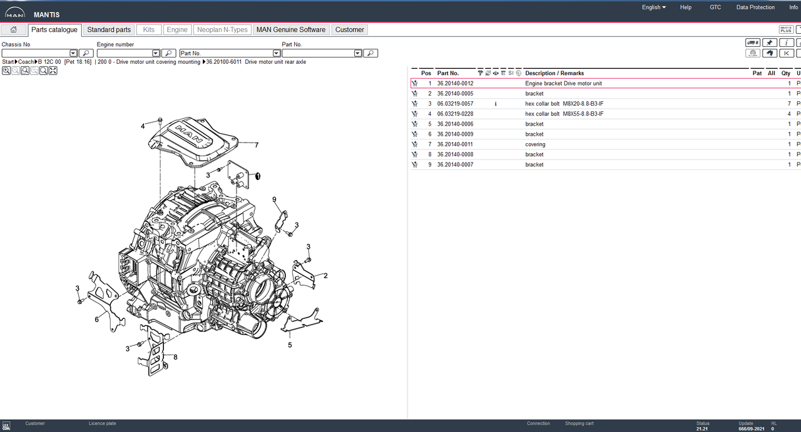Open the Help menu
The image size is (801, 432).
click(x=686, y=8)
